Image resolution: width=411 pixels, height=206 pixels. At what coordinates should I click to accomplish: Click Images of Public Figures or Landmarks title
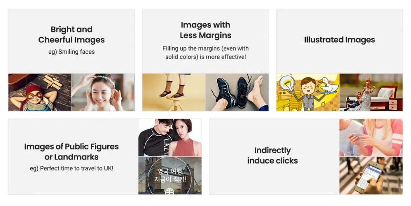pyautogui.click(x=71, y=152)
